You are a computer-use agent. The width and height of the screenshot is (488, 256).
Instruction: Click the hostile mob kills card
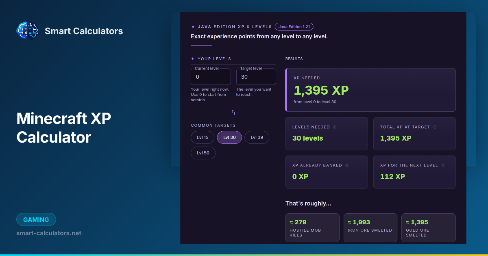click(312, 228)
